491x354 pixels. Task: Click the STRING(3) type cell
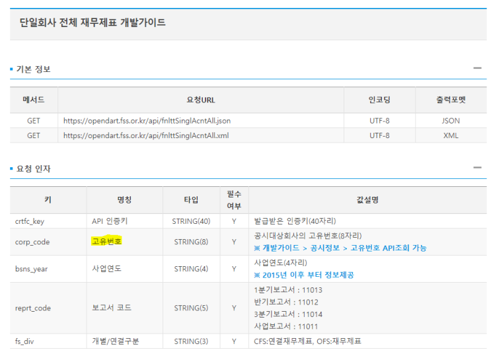tap(191, 341)
